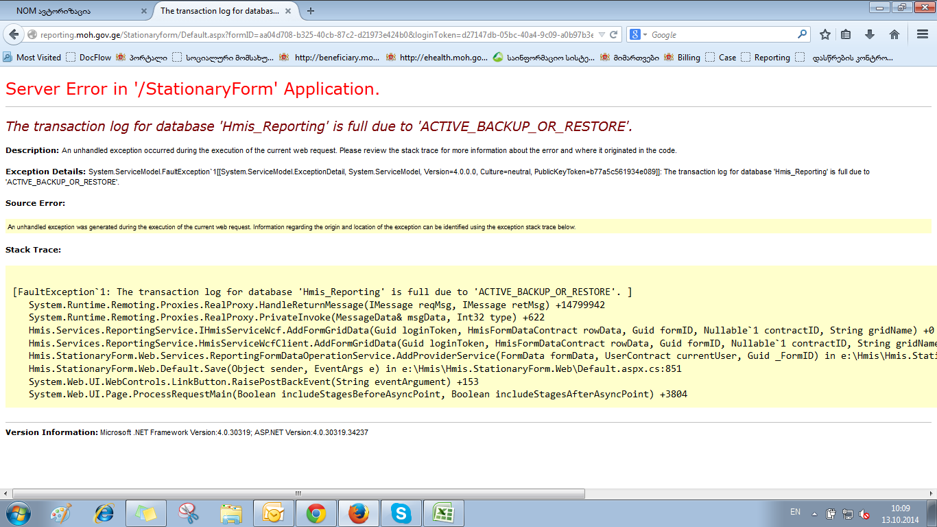Open the Downloads arrow icon
Image resolution: width=937 pixels, height=527 pixels.
coord(870,34)
